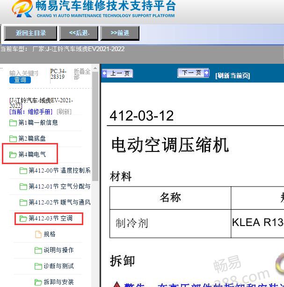Screen dimensions: 284x287
Task: Click the left arrow on 上一页
Action: click(x=104, y=73)
